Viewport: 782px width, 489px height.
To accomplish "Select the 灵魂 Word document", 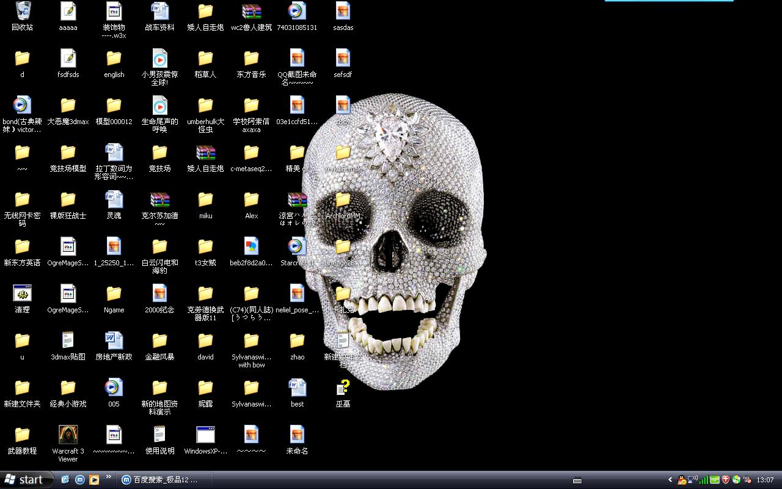I will [114, 199].
